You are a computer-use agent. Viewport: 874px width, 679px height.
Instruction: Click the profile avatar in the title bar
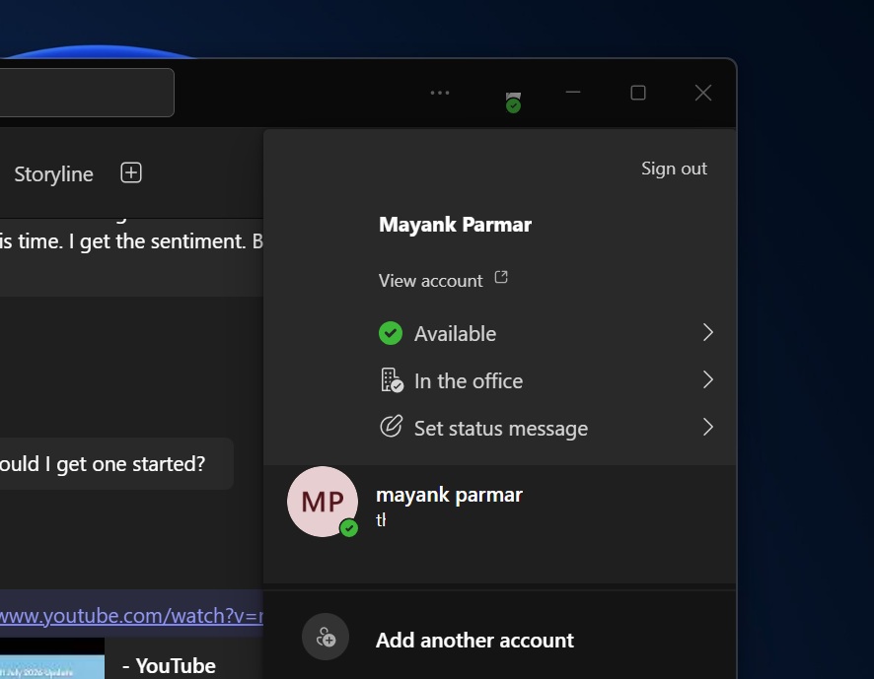point(513,102)
